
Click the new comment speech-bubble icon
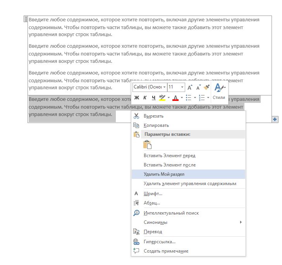[x=136, y=251]
